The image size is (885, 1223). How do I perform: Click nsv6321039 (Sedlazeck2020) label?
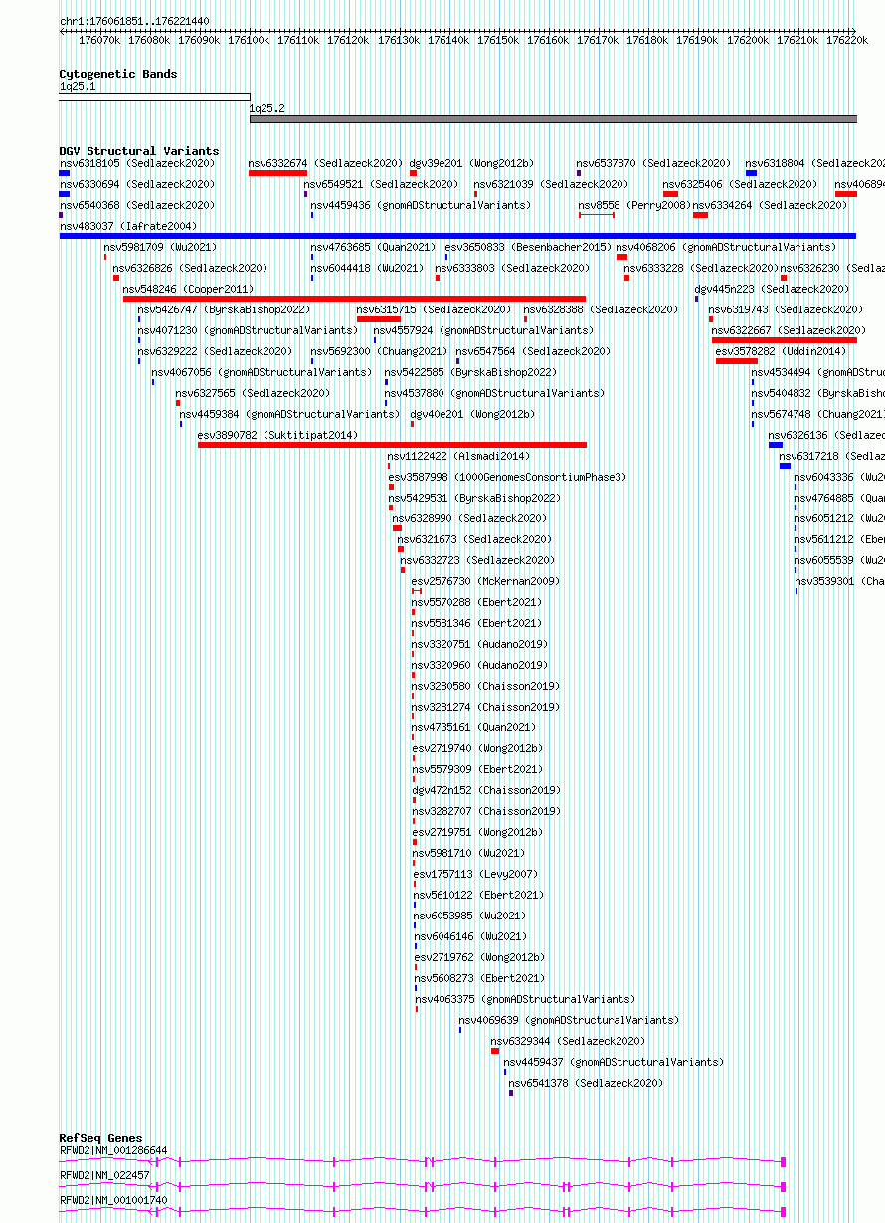click(551, 184)
